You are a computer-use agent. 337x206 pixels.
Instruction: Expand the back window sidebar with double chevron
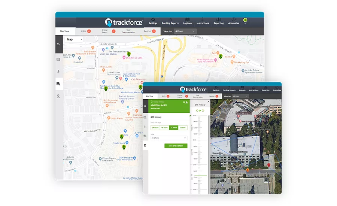pos(58,44)
